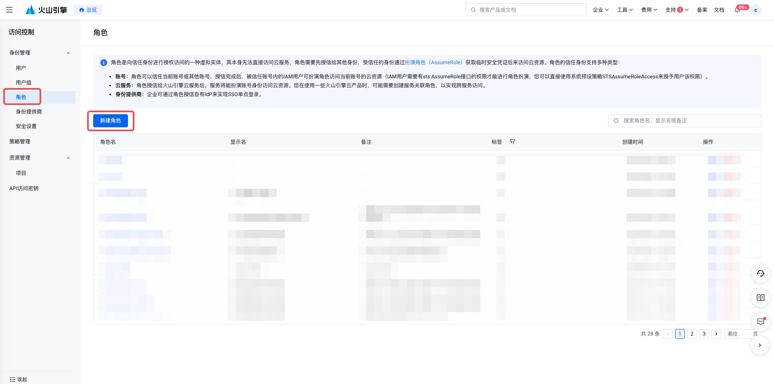Viewport: 774px width, 384px height.
Task: Open the hamburger navigation menu
Action: [9, 10]
